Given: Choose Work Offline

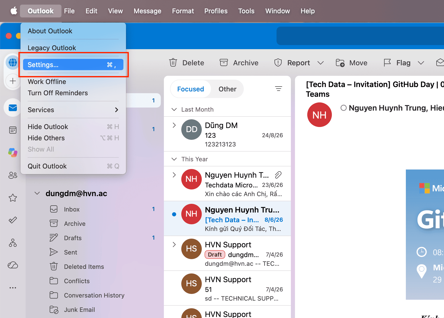Looking at the screenshot, I should pos(73,82).
